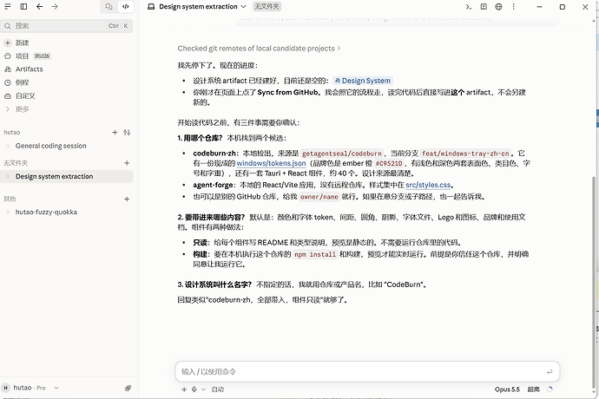Toggle the sidebar panel icon
The image size is (599, 399).
click(23, 6)
